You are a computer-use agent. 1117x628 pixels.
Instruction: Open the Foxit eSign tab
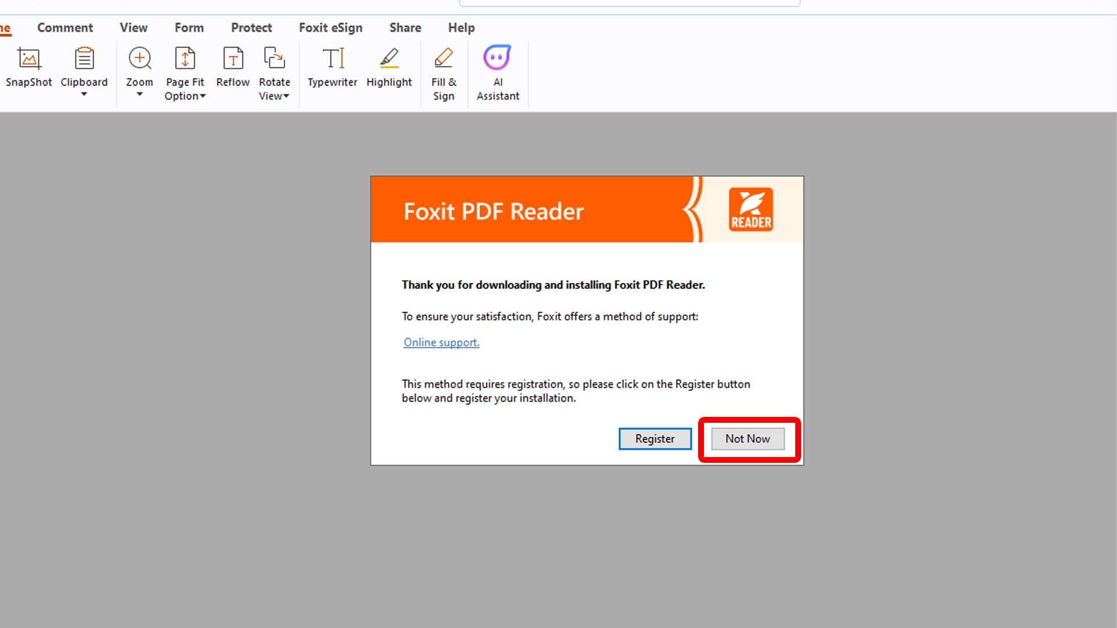[x=330, y=27]
